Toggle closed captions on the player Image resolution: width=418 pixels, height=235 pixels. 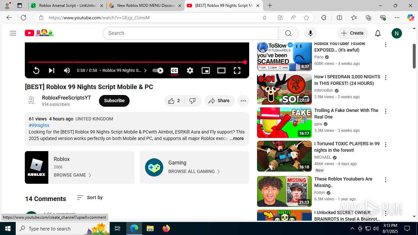point(174,70)
